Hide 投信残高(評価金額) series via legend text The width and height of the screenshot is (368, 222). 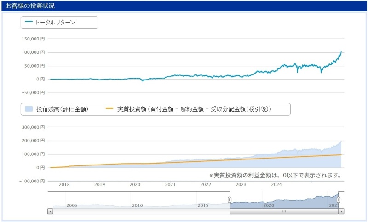(62, 109)
